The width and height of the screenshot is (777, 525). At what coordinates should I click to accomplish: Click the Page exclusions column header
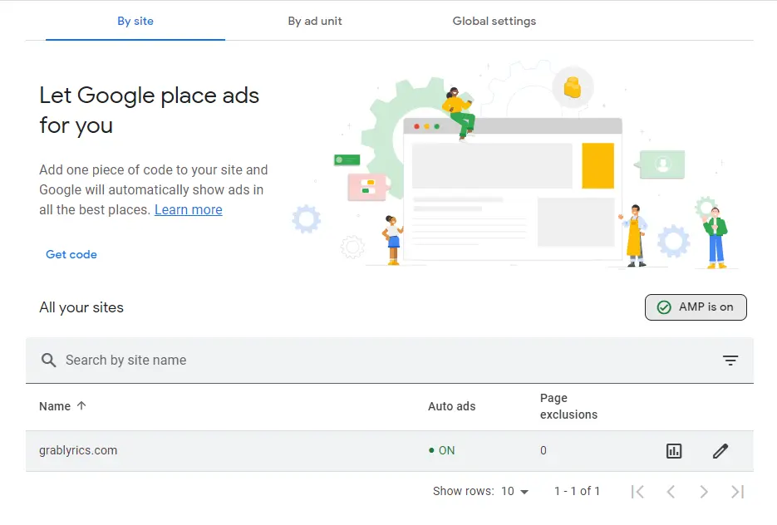[x=568, y=407]
